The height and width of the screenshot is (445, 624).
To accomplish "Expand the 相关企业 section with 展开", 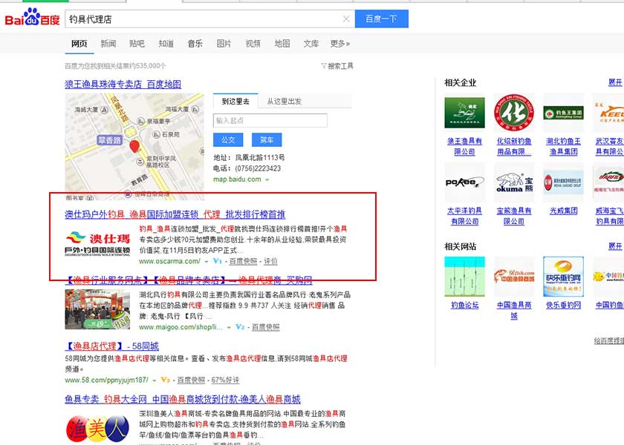I will pos(615,82).
